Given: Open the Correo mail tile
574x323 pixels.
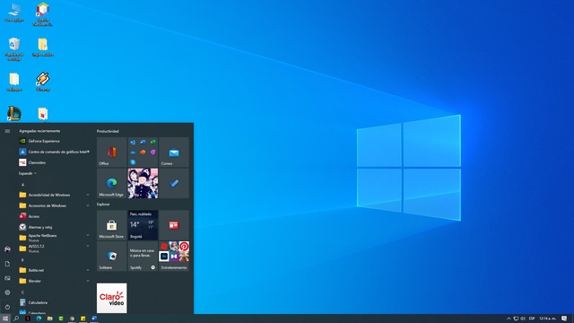Looking at the screenshot, I should click(x=174, y=152).
